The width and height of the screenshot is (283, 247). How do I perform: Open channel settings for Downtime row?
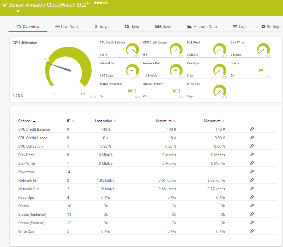(252, 172)
